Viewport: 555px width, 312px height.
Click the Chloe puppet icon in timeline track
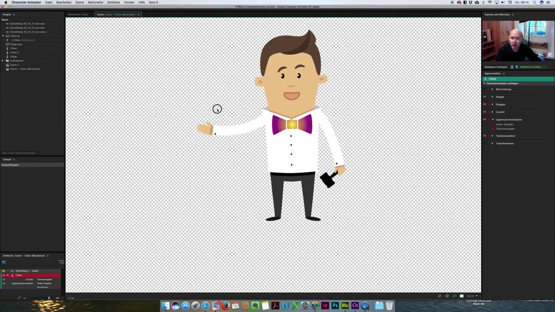point(12,275)
